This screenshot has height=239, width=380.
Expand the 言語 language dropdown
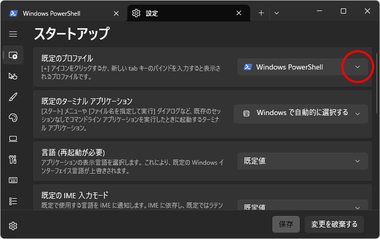tap(302, 161)
